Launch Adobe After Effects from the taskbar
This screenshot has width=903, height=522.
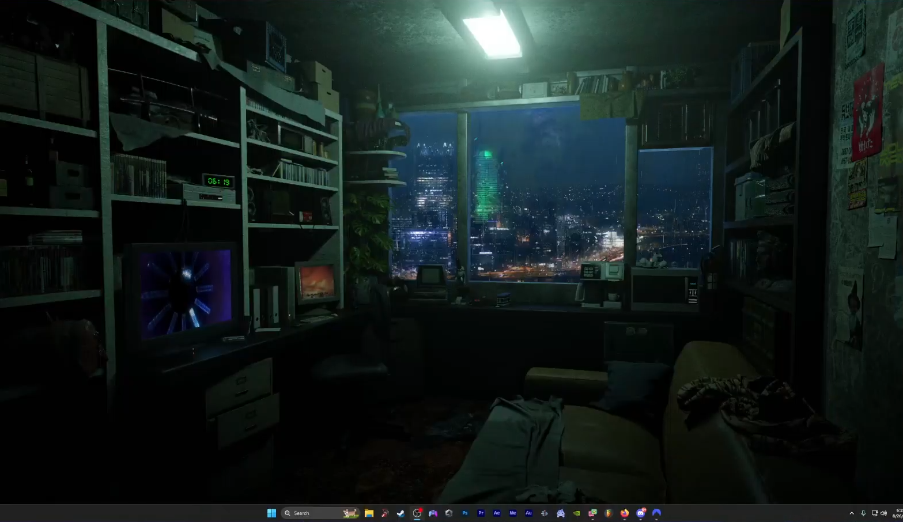coord(497,513)
